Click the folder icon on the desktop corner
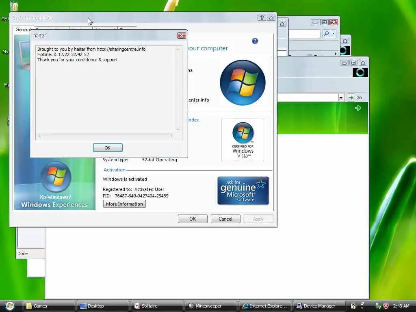 (14, 6)
